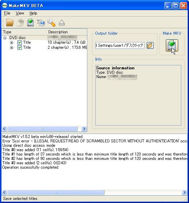Click the Save selected titles toolbar icon
This screenshot has width=189, height=203.
[31, 23]
